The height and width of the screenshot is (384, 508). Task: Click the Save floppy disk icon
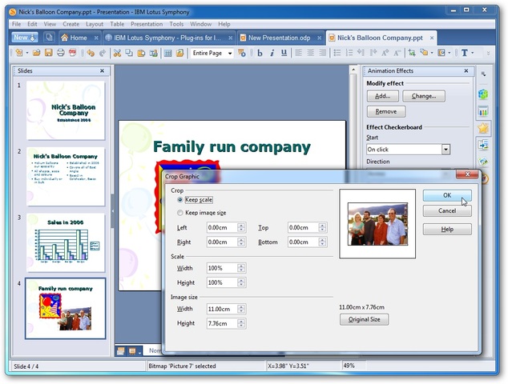(49, 53)
